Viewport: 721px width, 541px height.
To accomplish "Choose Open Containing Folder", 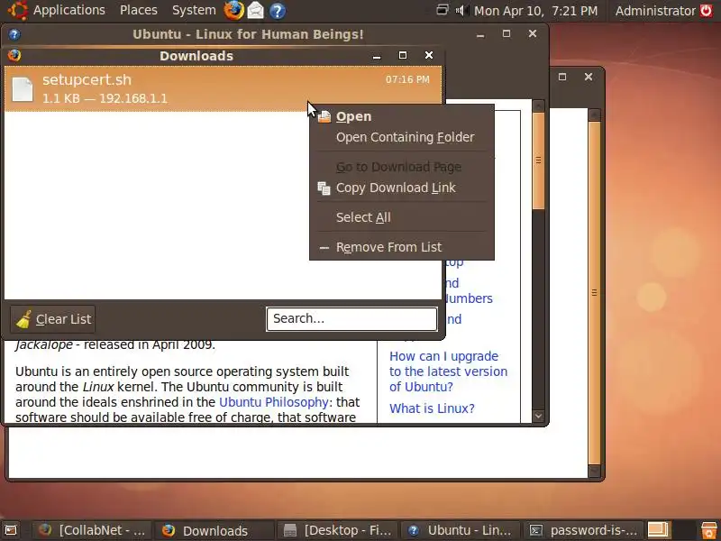I will coord(402,137).
